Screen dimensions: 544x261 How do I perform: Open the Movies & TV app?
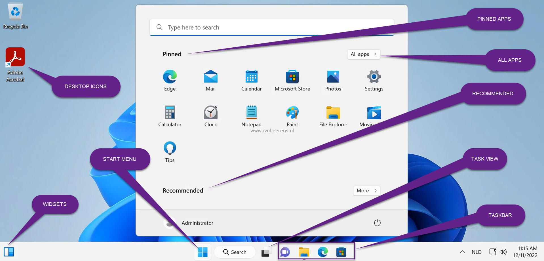coord(374,116)
